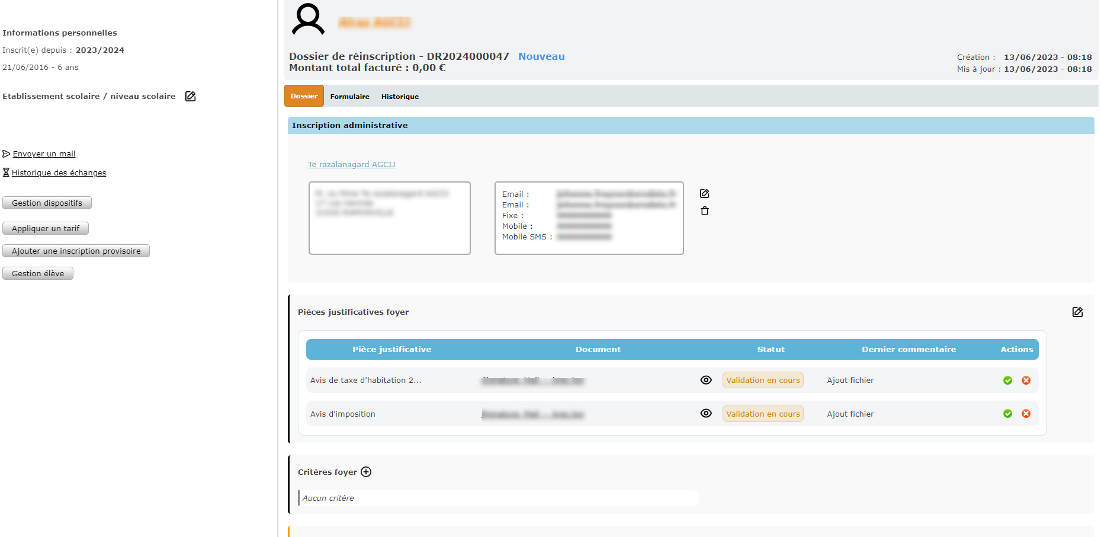
Task: Click the send-mail arrow icon
Action: [7, 154]
